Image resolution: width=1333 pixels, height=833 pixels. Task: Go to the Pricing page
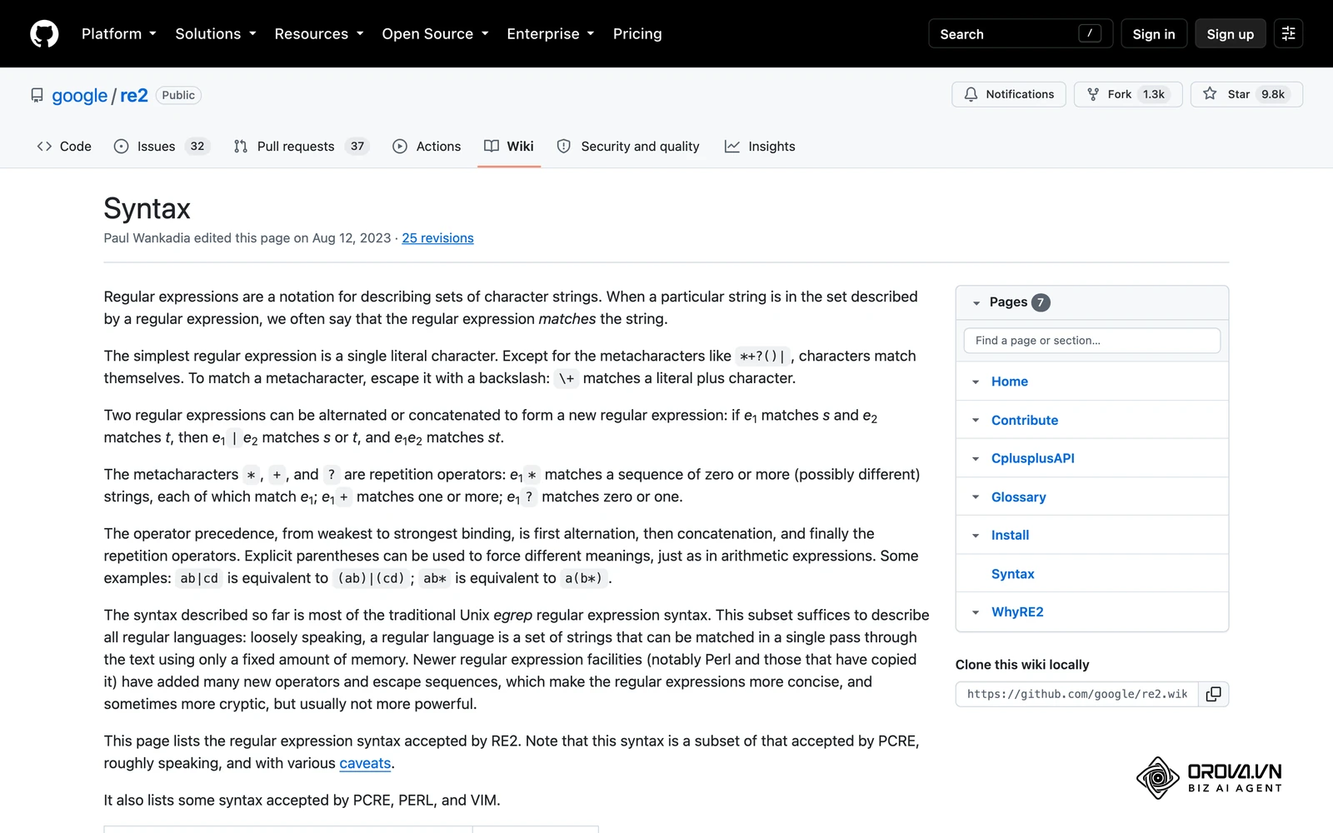coord(637,34)
